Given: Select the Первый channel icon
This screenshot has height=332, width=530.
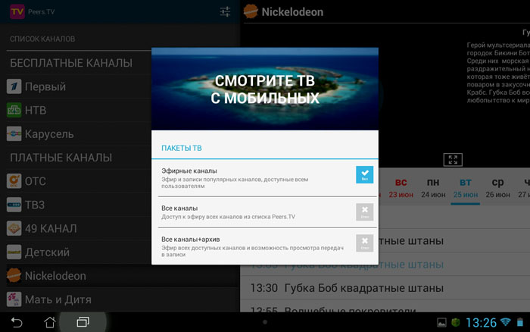Looking at the screenshot, I should (14, 86).
